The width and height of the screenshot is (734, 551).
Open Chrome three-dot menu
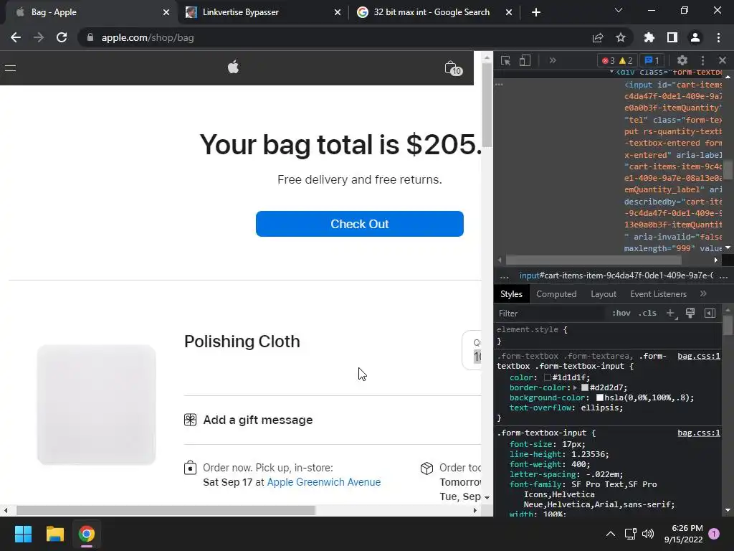(x=718, y=37)
